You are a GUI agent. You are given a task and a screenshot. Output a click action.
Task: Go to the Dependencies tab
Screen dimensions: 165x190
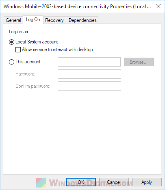(x=82, y=20)
